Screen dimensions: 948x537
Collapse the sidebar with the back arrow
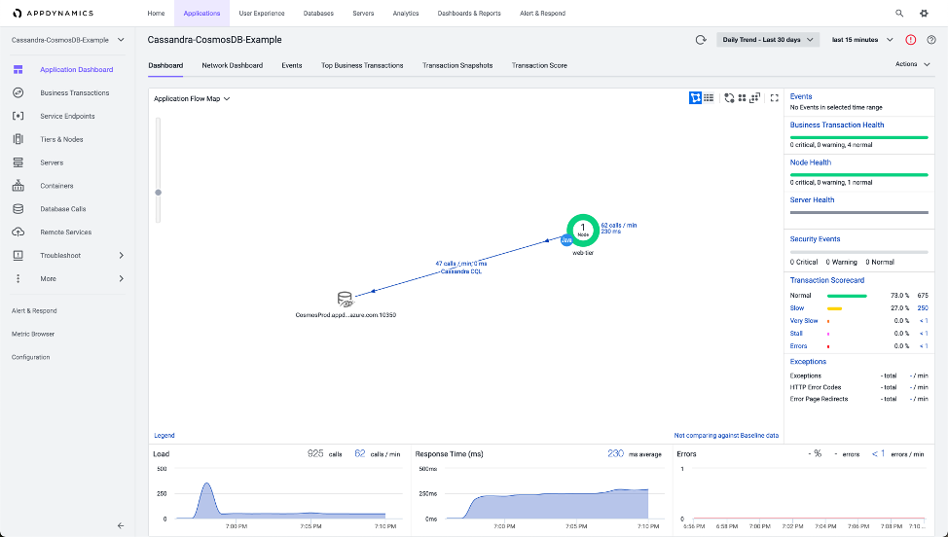tap(121, 525)
